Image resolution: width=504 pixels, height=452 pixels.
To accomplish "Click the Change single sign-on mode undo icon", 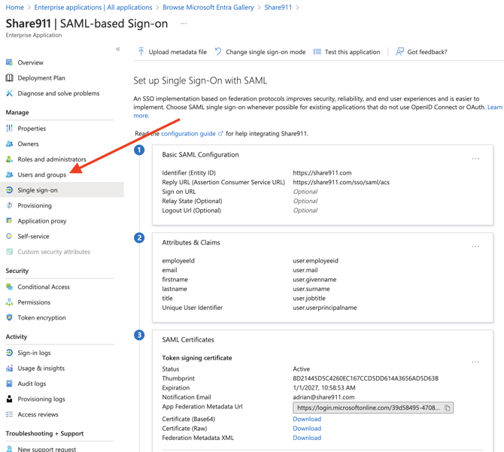I will click(218, 52).
